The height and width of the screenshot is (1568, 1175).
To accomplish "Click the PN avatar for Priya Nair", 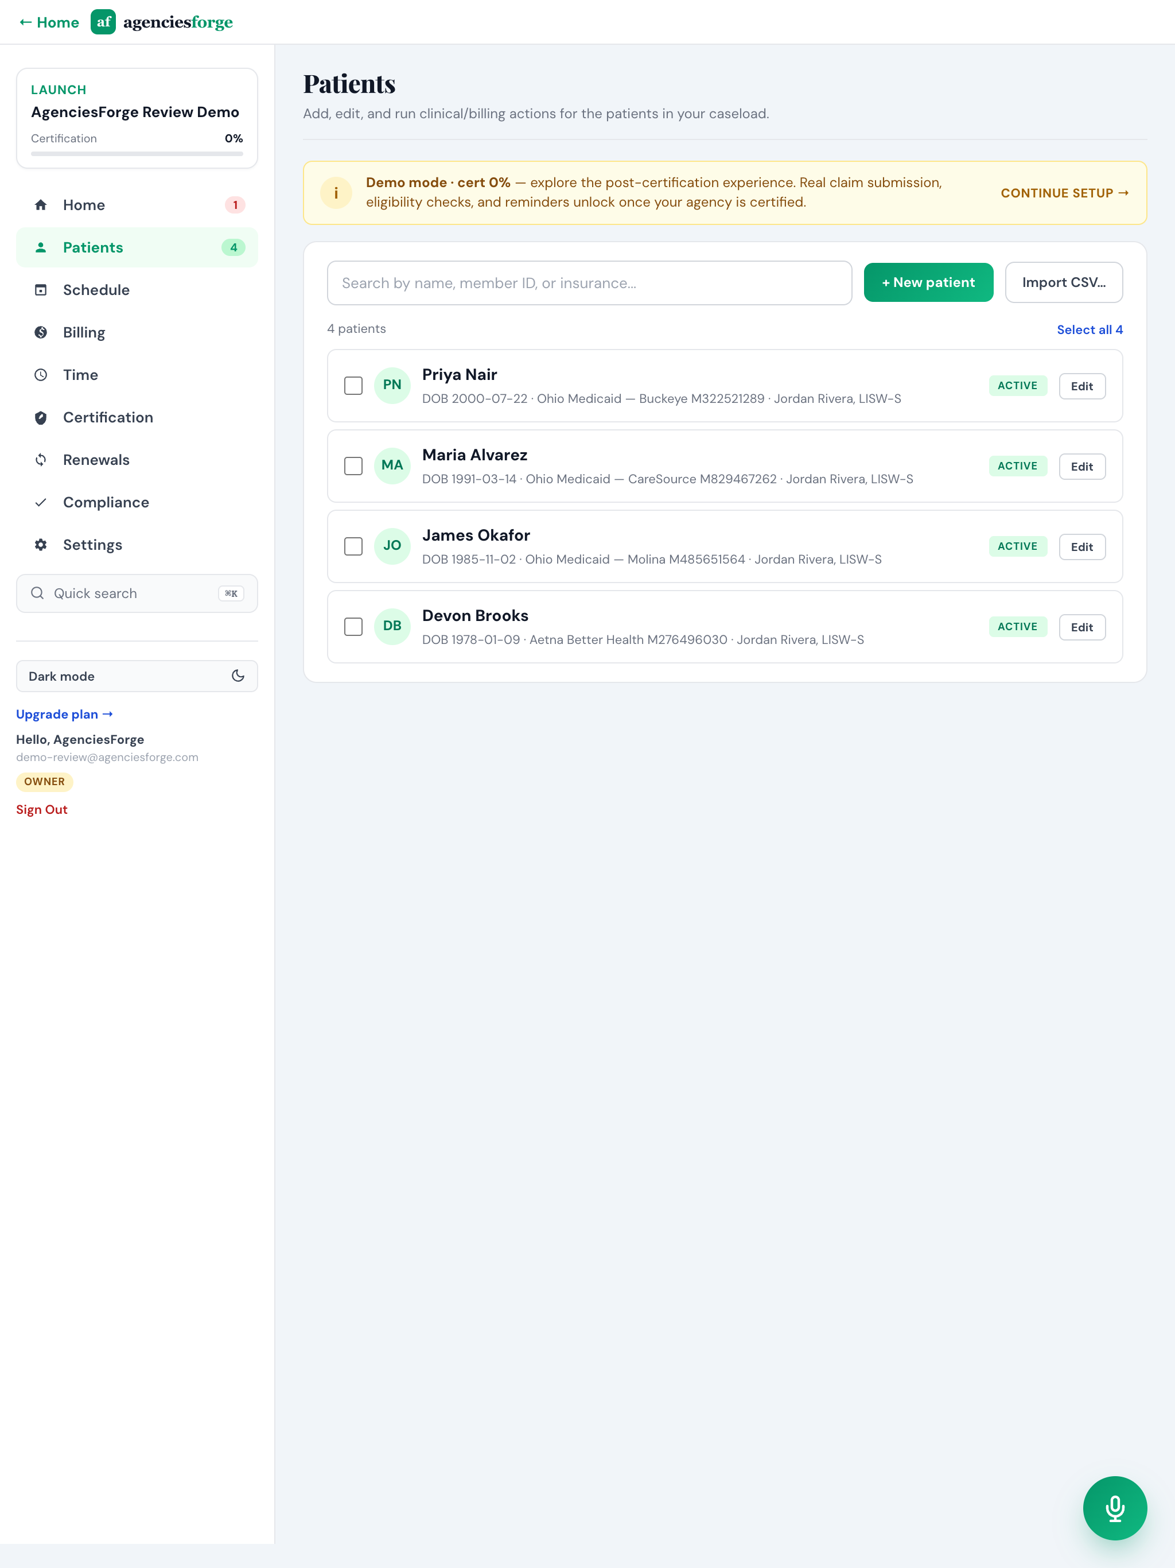I will 392,385.
